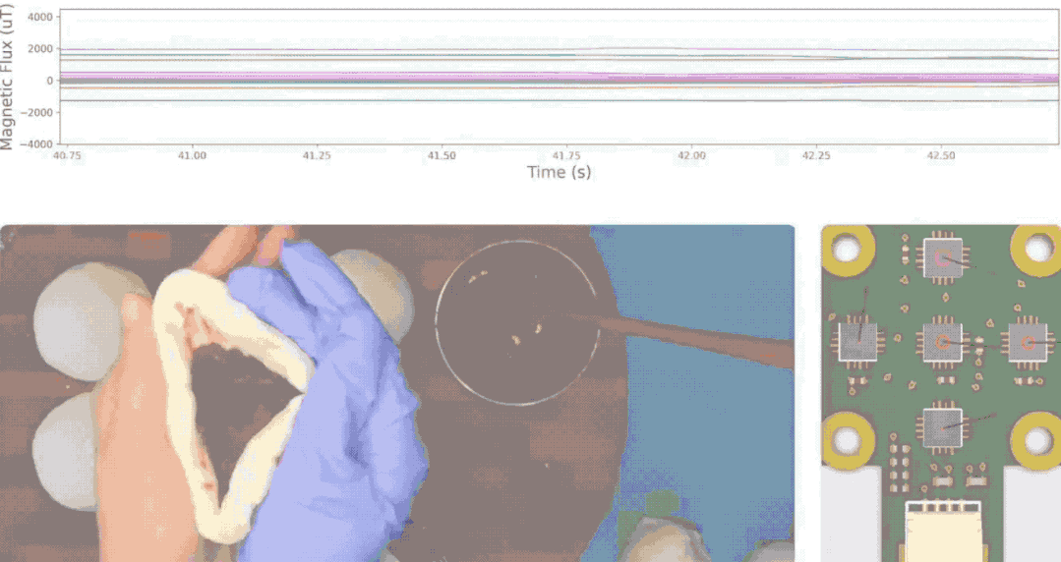Click the 42.50 time axis tick label
This screenshot has width=1061, height=562.
tap(941, 155)
